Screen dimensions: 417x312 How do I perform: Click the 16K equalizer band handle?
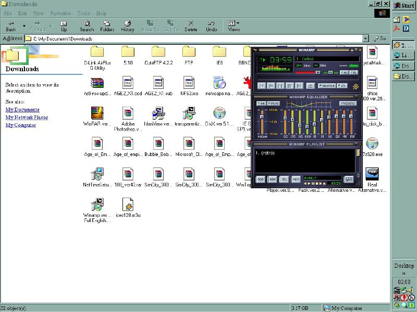point(351,116)
